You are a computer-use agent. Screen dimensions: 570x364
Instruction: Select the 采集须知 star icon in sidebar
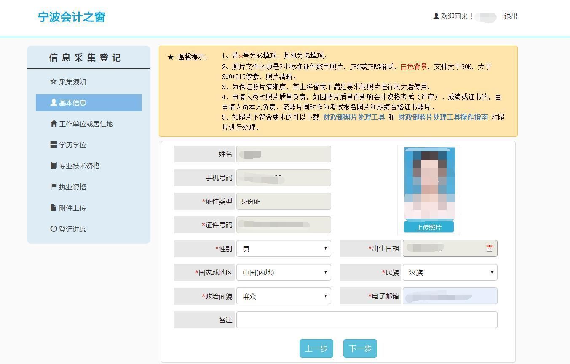53,82
